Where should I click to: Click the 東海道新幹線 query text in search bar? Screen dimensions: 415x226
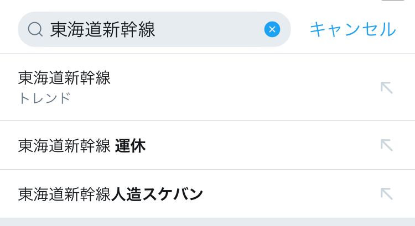(x=102, y=29)
